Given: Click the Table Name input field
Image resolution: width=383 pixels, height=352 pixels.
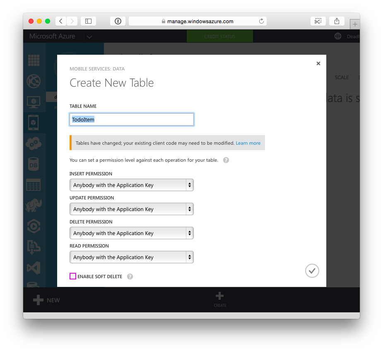Looking at the screenshot, I should click(132, 119).
